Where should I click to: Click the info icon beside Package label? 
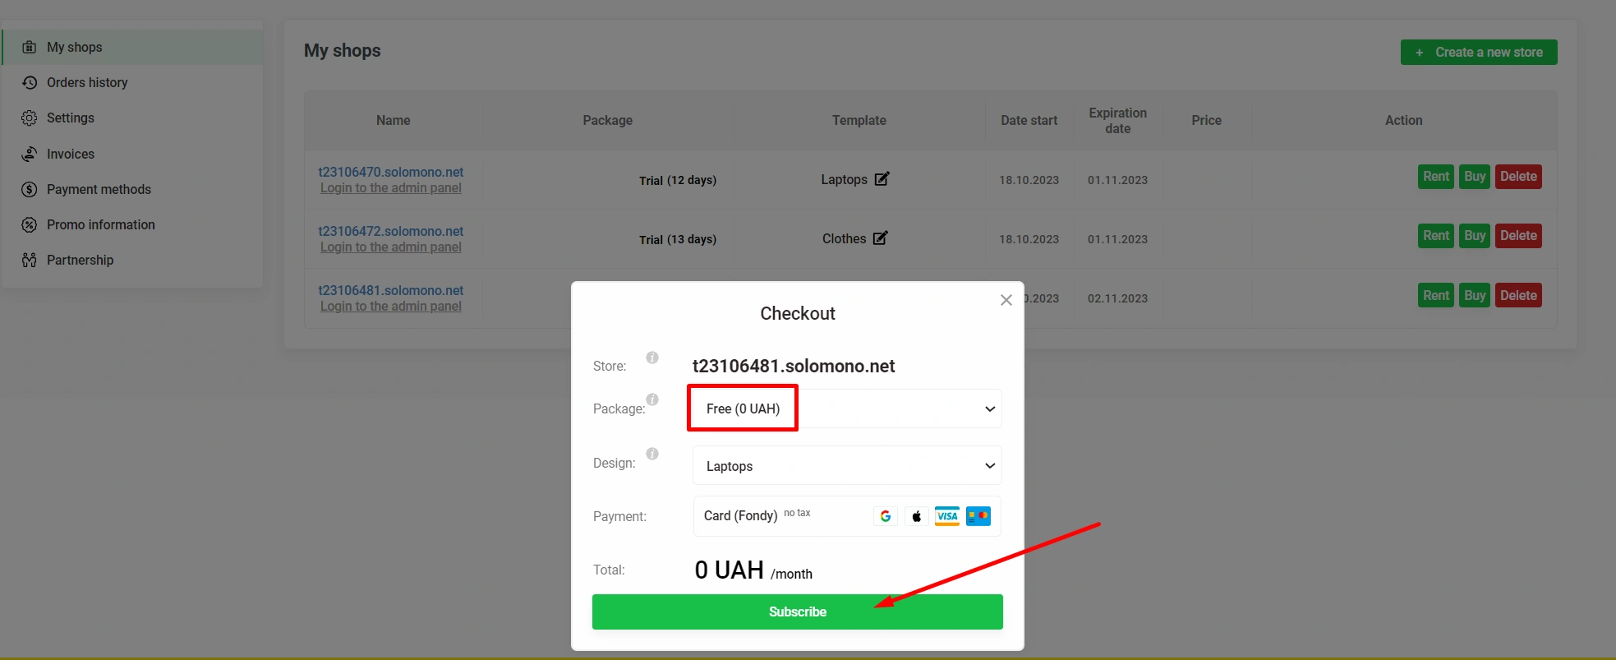(x=652, y=399)
